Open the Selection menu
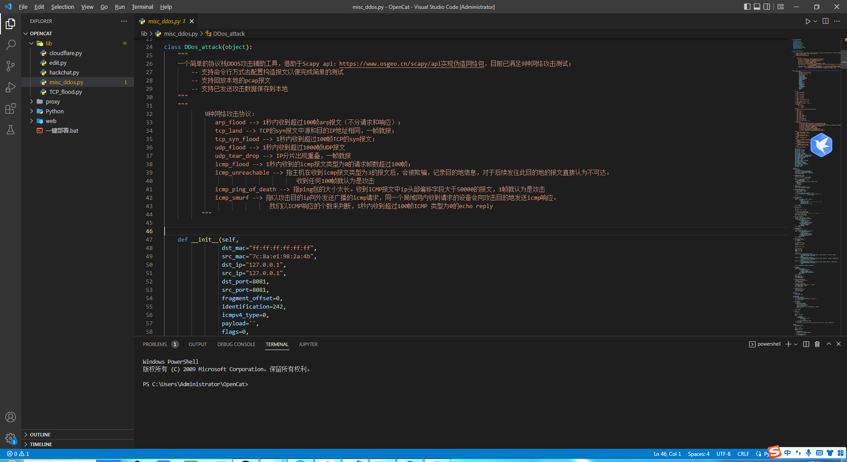This screenshot has width=847, height=462. [x=63, y=7]
